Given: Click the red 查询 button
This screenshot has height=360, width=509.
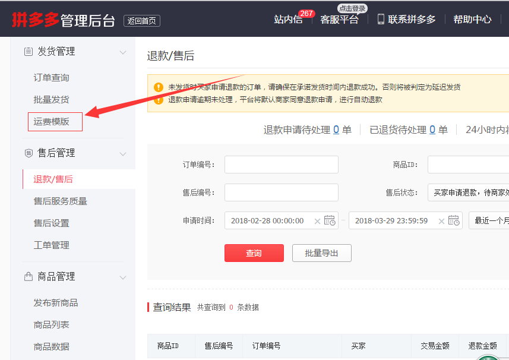Looking at the screenshot, I should [254, 253].
